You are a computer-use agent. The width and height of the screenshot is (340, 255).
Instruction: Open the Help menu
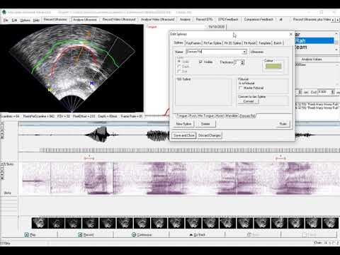tap(36, 21)
